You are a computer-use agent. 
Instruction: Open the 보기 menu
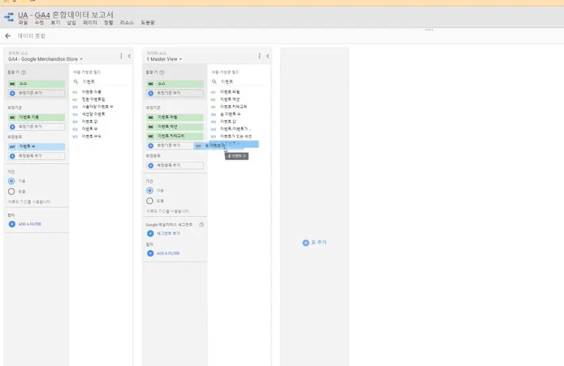point(55,23)
